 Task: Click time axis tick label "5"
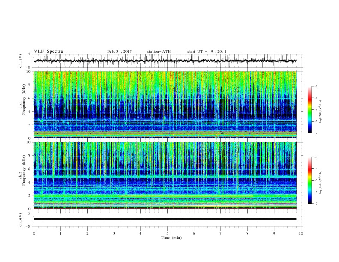167,233
